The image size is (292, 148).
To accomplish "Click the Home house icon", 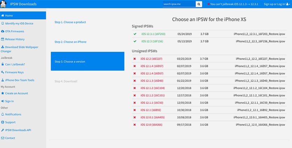I will (x=2, y=16).
